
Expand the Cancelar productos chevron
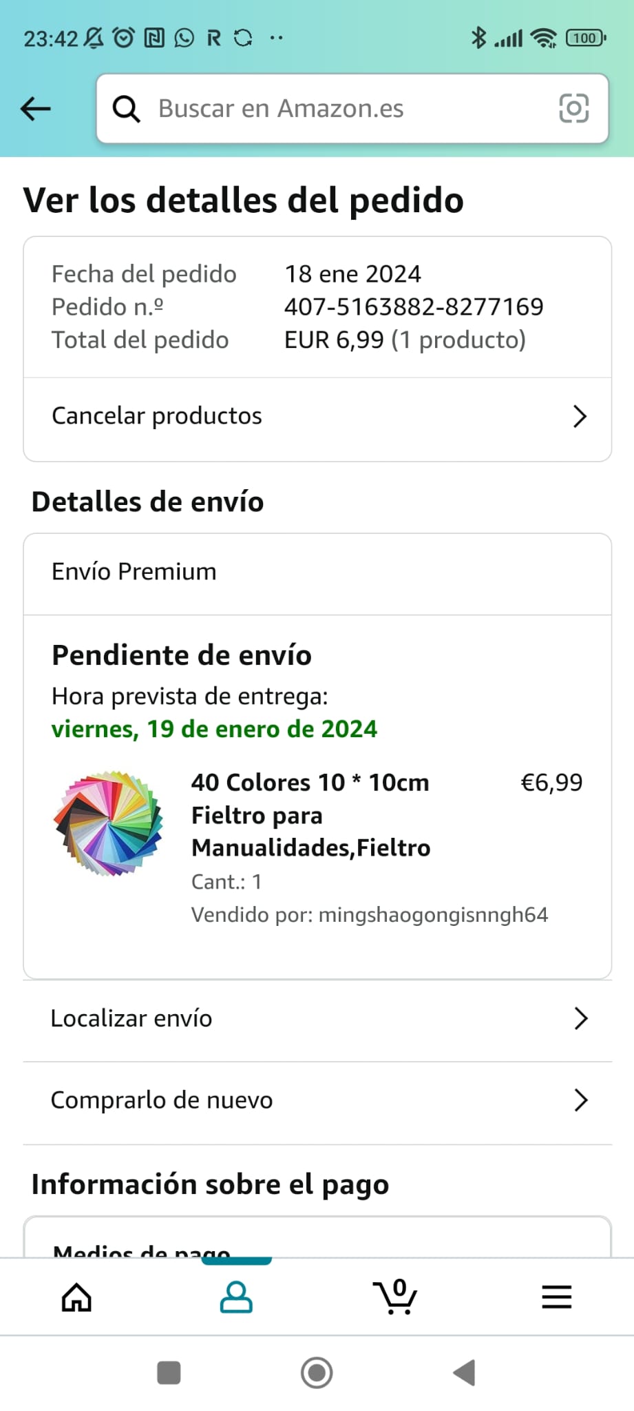tap(580, 416)
